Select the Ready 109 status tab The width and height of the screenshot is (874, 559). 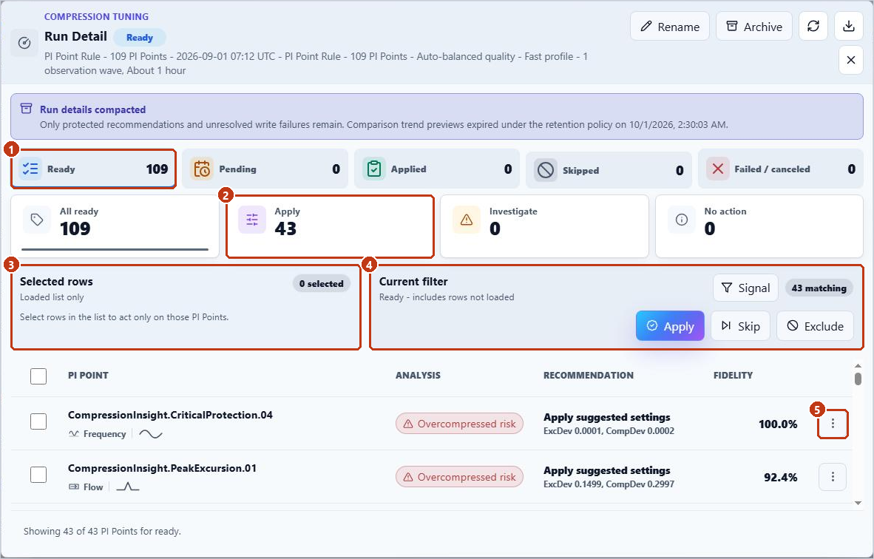tap(93, 169)
